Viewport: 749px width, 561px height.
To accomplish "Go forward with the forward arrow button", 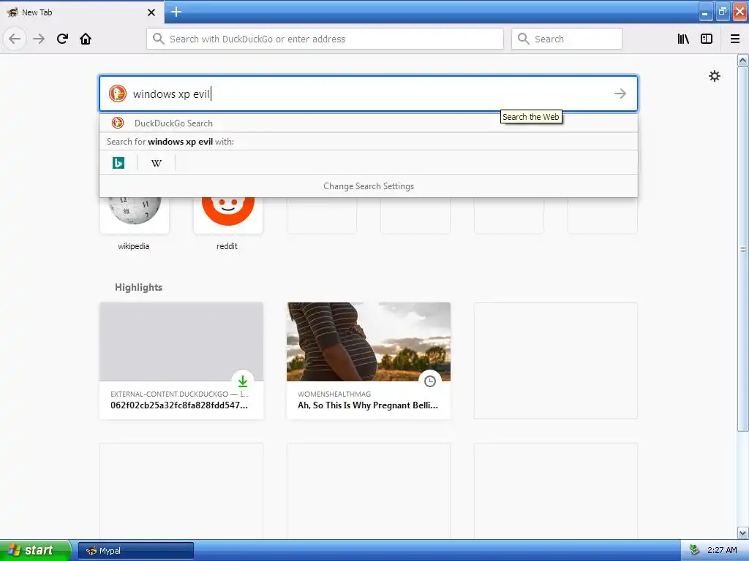I will tap(39, 39).
